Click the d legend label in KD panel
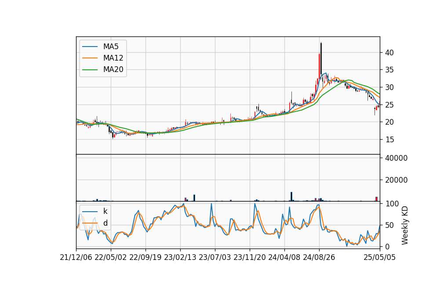The width and height of the screenshot is (422, 303). coord(105,223)
